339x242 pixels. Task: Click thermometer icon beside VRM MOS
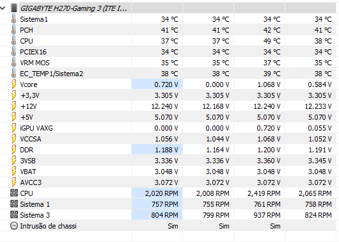point(13,63)
